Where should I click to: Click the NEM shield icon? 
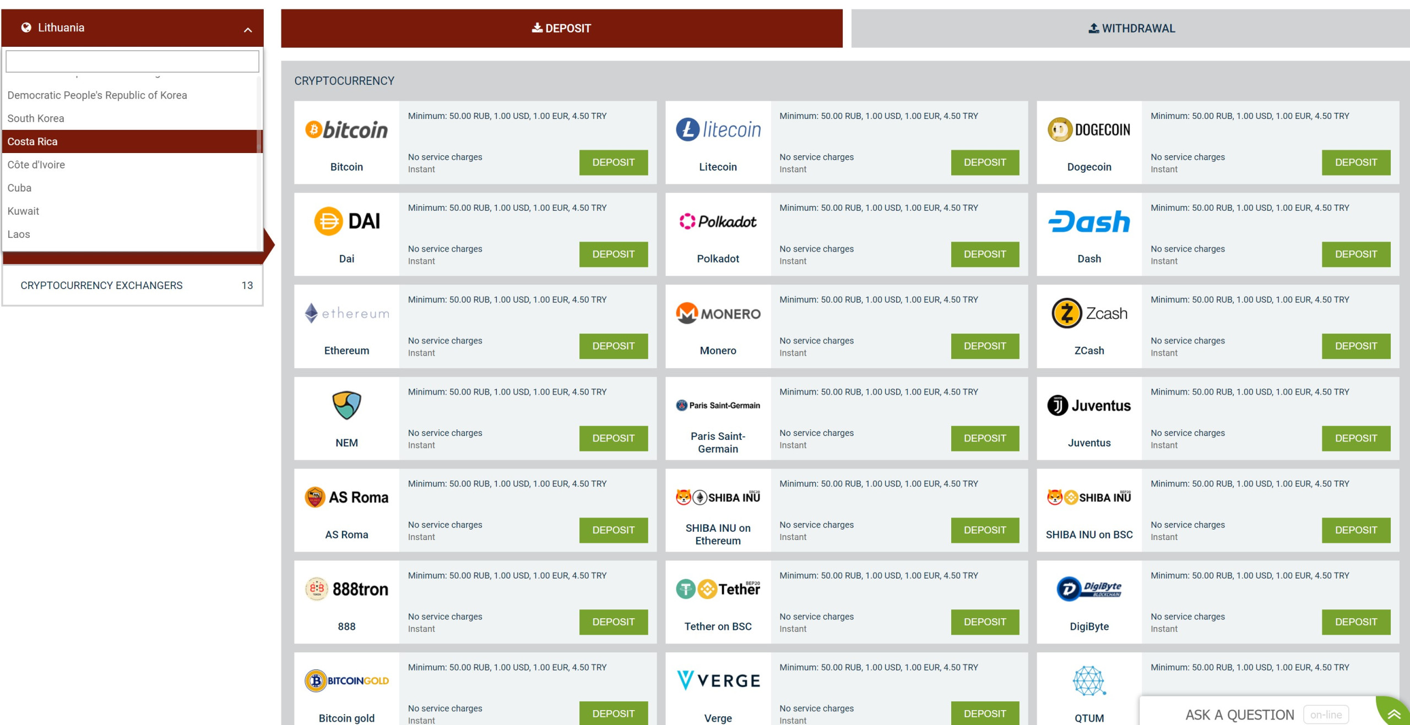pos(346,405)
